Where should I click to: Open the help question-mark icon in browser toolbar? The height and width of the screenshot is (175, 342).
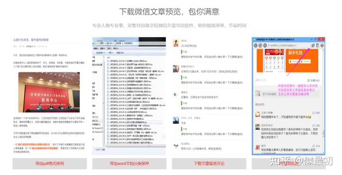point(322,46)
